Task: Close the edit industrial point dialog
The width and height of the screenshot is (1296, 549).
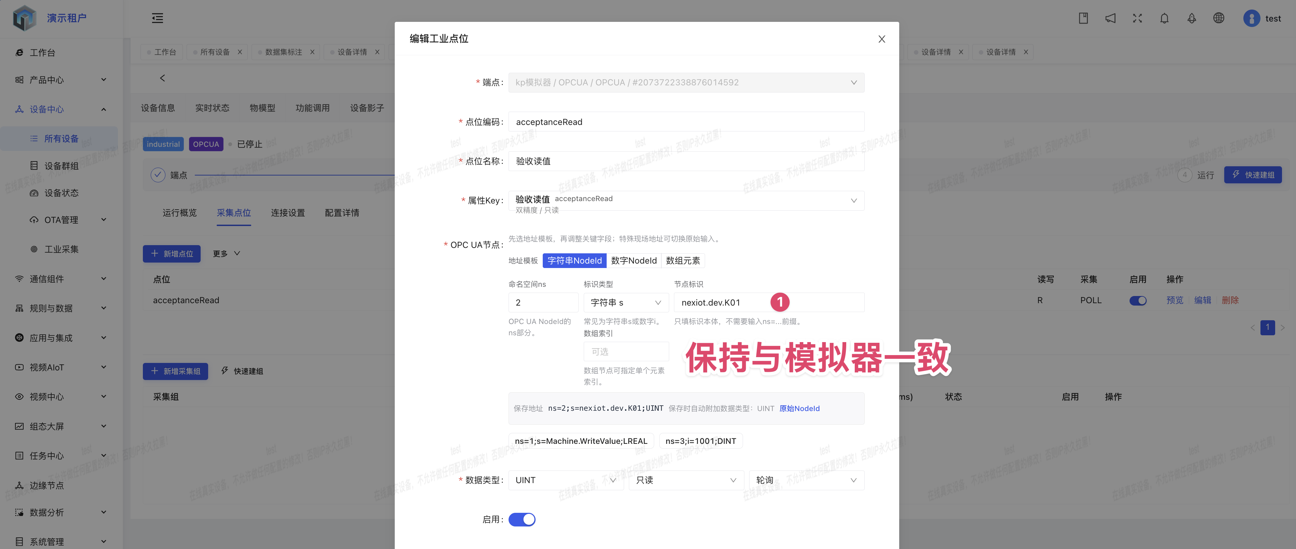Action: [x=881, y=39]
